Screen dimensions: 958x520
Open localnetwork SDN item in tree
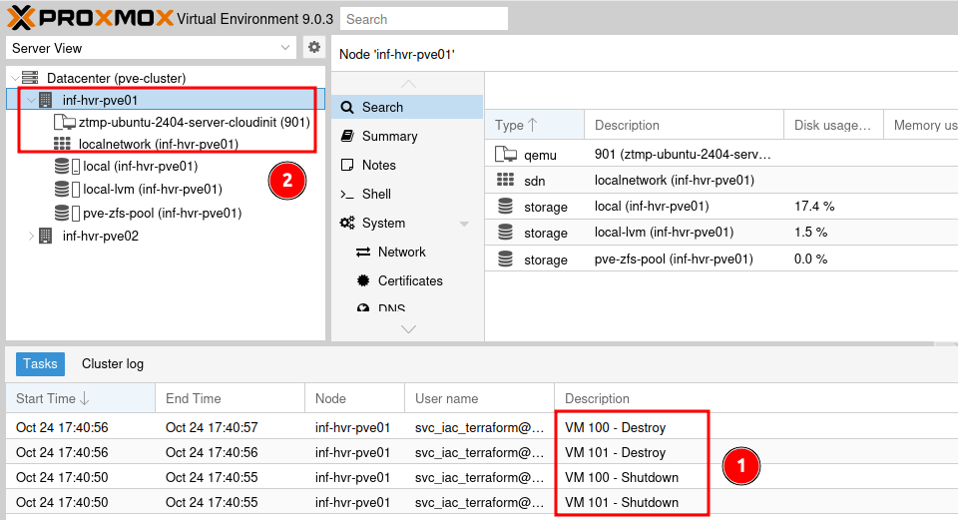158,144
